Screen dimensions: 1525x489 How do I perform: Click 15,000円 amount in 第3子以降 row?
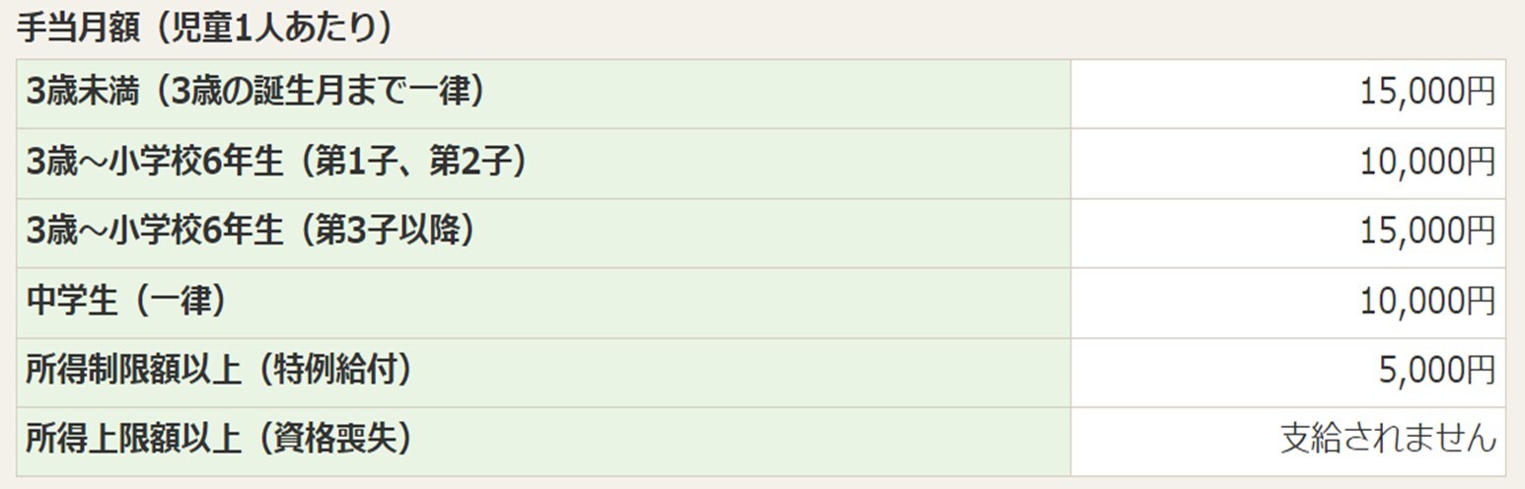coord(1427,231)
